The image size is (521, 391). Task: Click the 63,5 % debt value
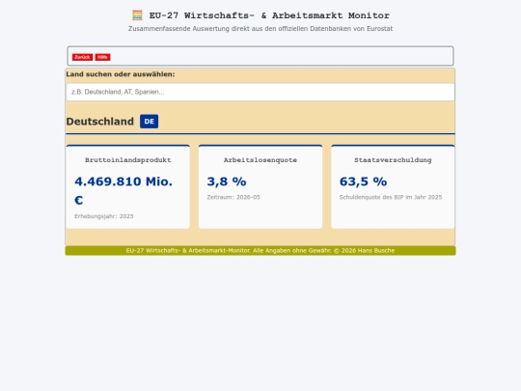point(363,182)
